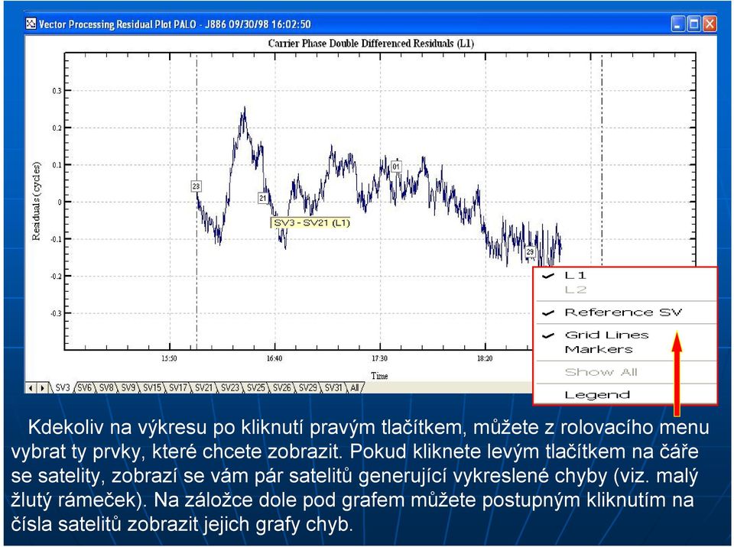Open the SV25 tab

tap(256, 387)
